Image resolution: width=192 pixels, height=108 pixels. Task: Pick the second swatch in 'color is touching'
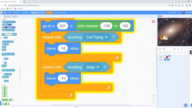click(13, 27)
